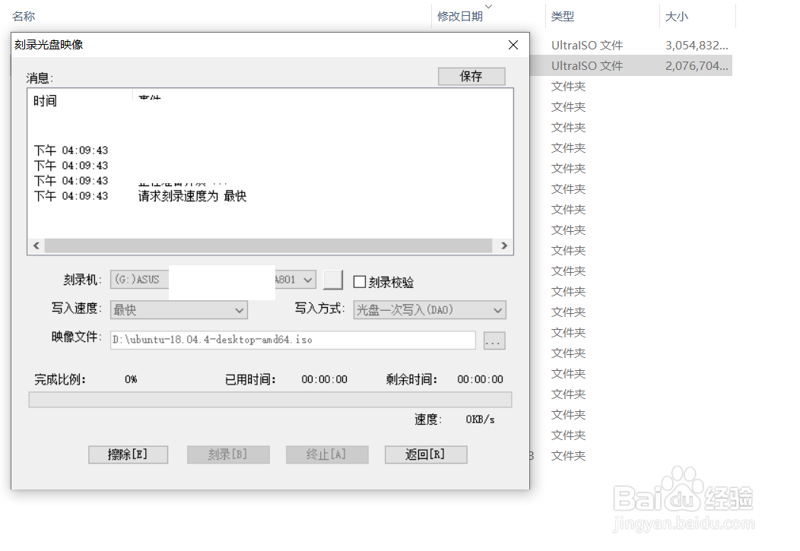This screenshot has width=800, height=551.
Task: Click the 擦除[E] erase button
Action: [128, 454]
